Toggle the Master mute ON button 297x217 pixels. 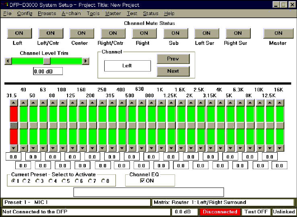278,33
